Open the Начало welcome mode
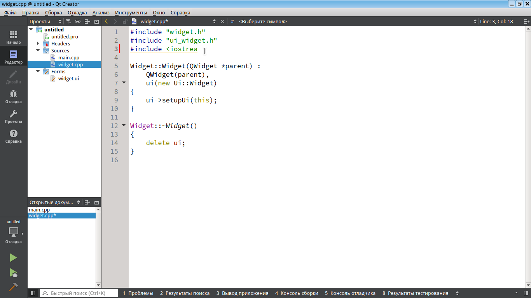531x298 pixels. pos(14,37)
